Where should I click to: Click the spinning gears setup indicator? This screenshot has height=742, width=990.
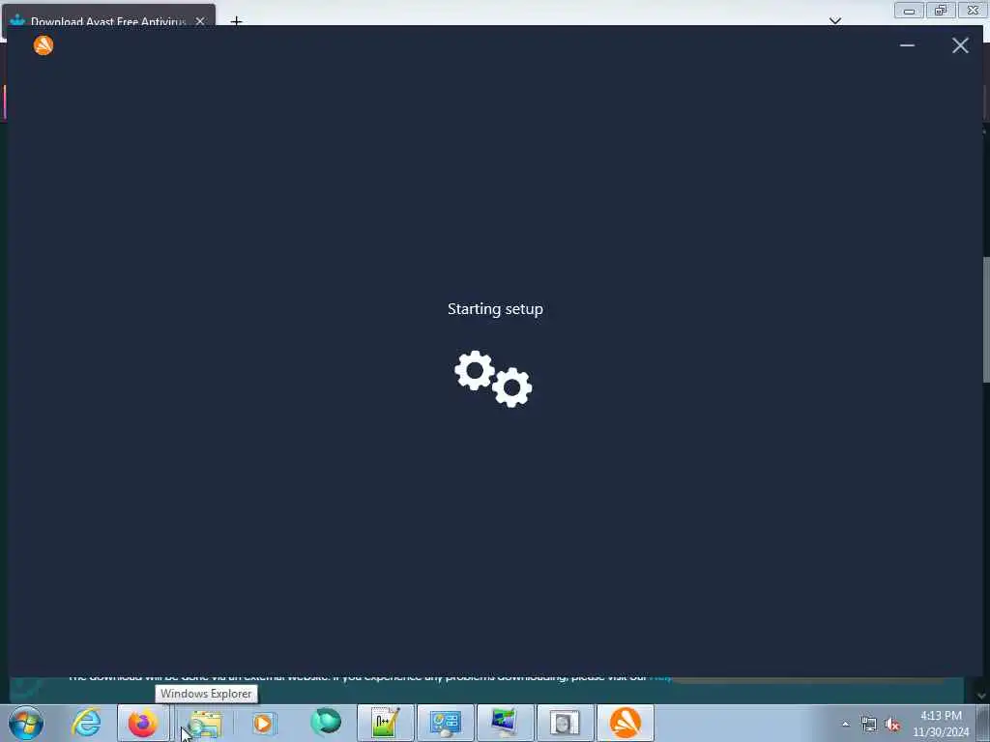[493, 379]
